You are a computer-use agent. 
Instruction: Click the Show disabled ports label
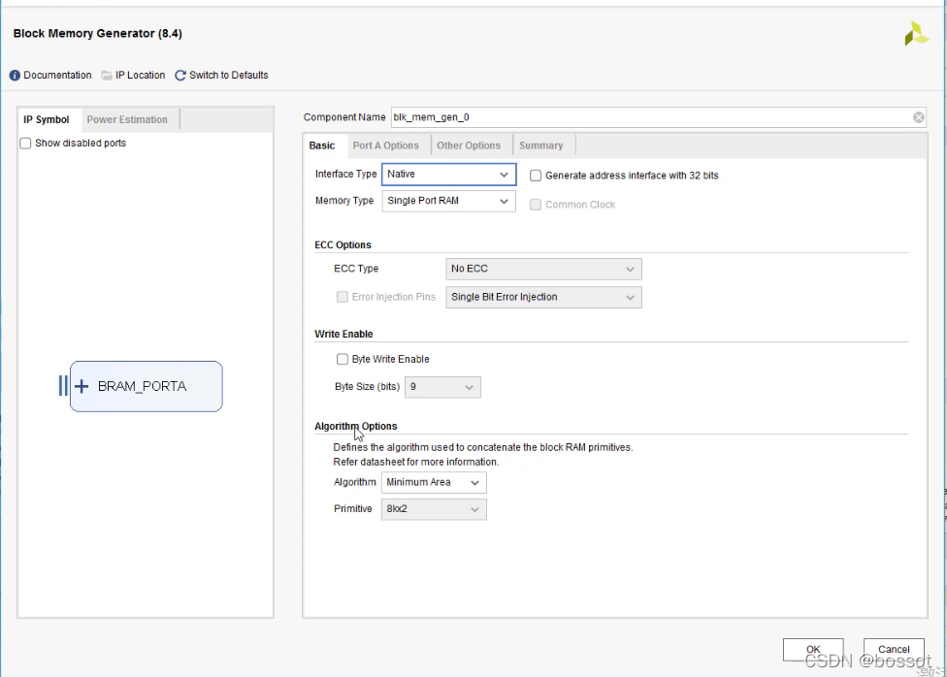point(81,144)
